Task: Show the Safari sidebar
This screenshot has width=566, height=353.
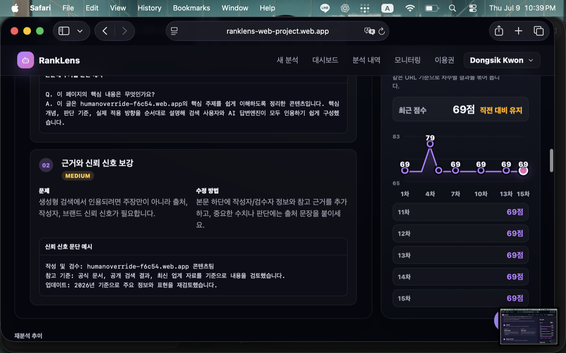Action: (x=64, y=31)
